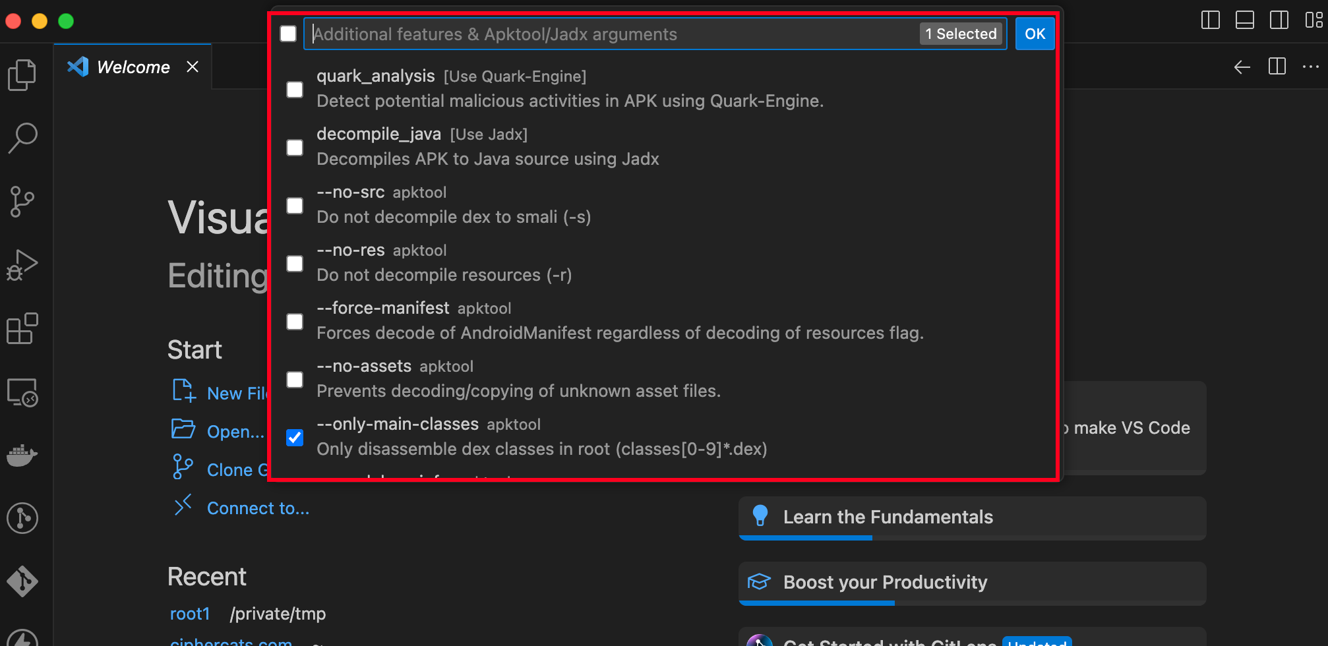Open Remote Explorer view
The height and width of the screenshot is (646, 1328).
[22, 393]
